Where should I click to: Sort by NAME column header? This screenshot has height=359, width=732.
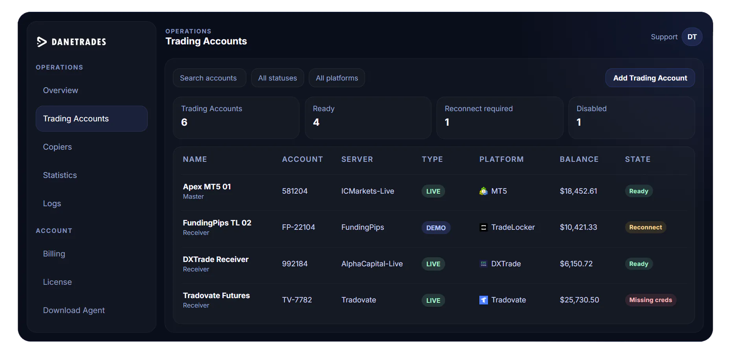point(195,159)
